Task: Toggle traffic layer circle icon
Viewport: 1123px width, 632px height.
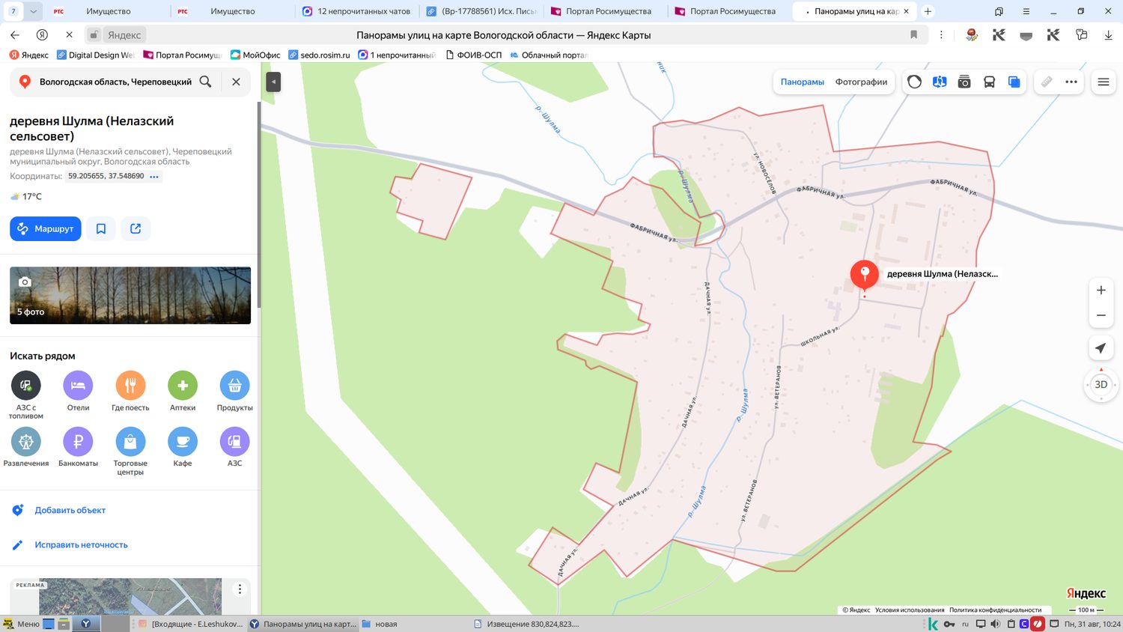Action: coord(914,82)
